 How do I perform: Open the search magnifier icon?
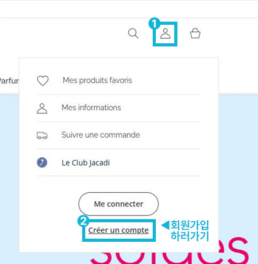(x=133, y=33)
